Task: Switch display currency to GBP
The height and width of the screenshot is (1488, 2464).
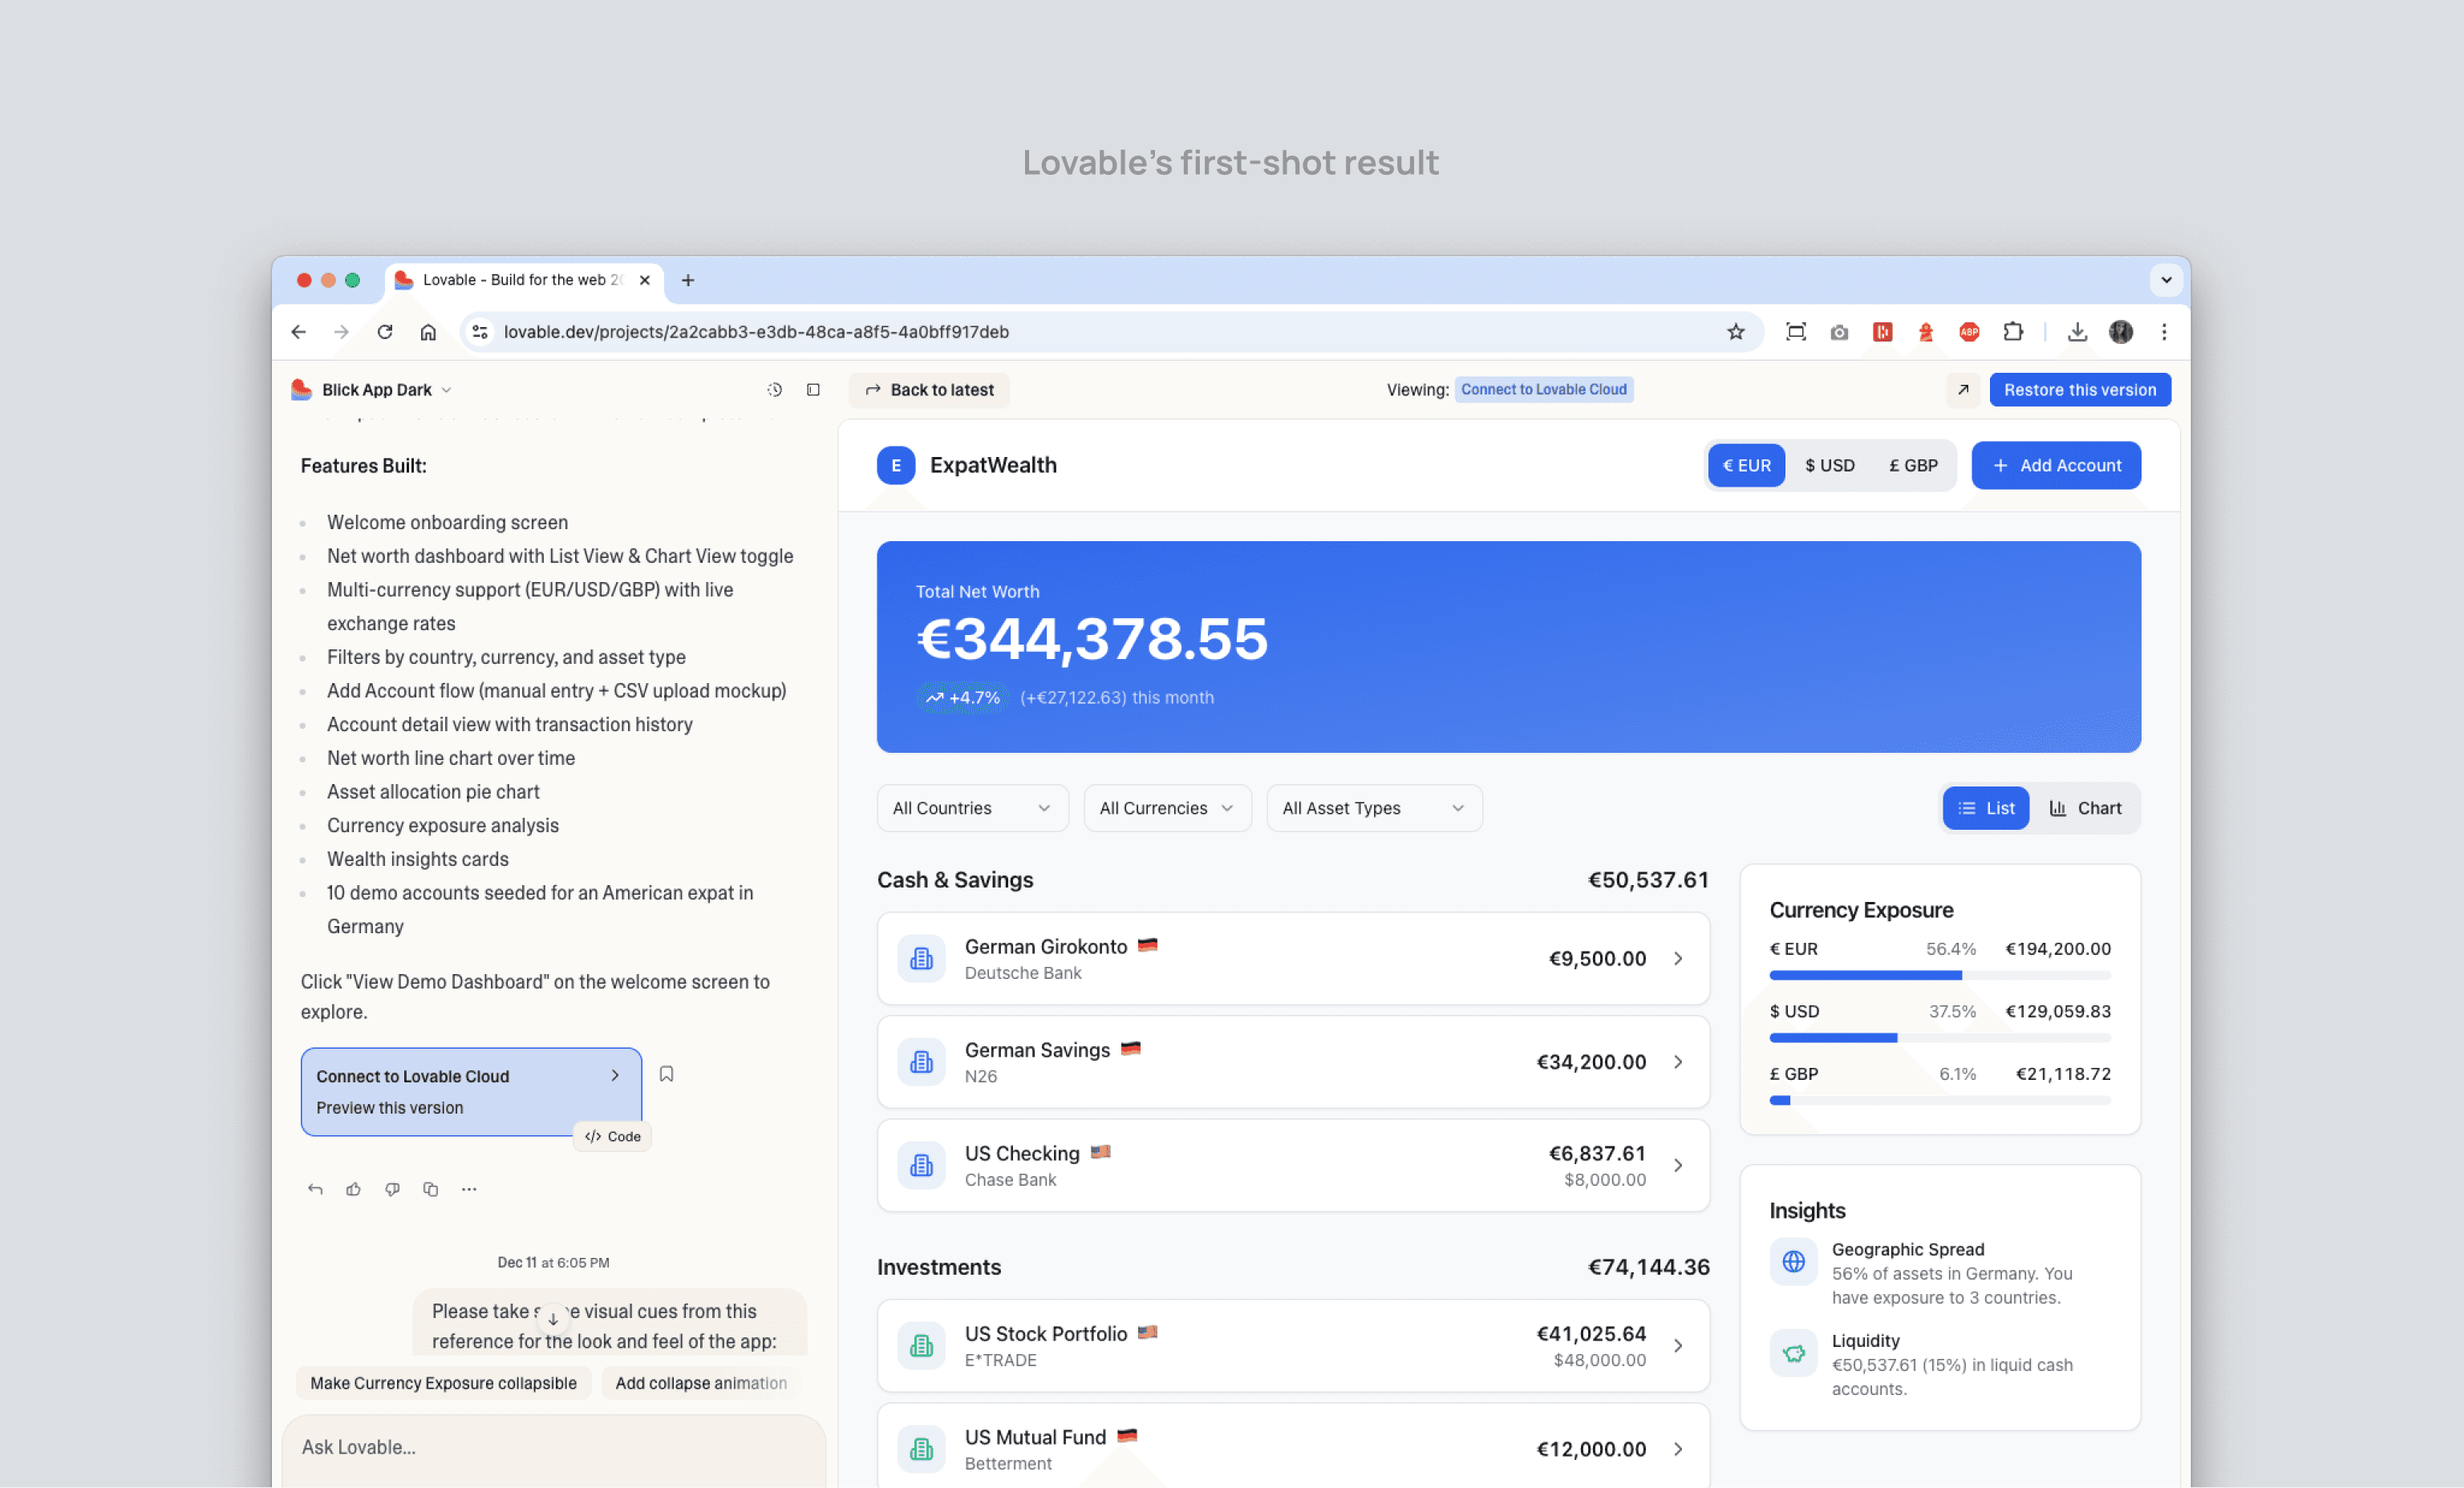Action: click(1912, 466)
